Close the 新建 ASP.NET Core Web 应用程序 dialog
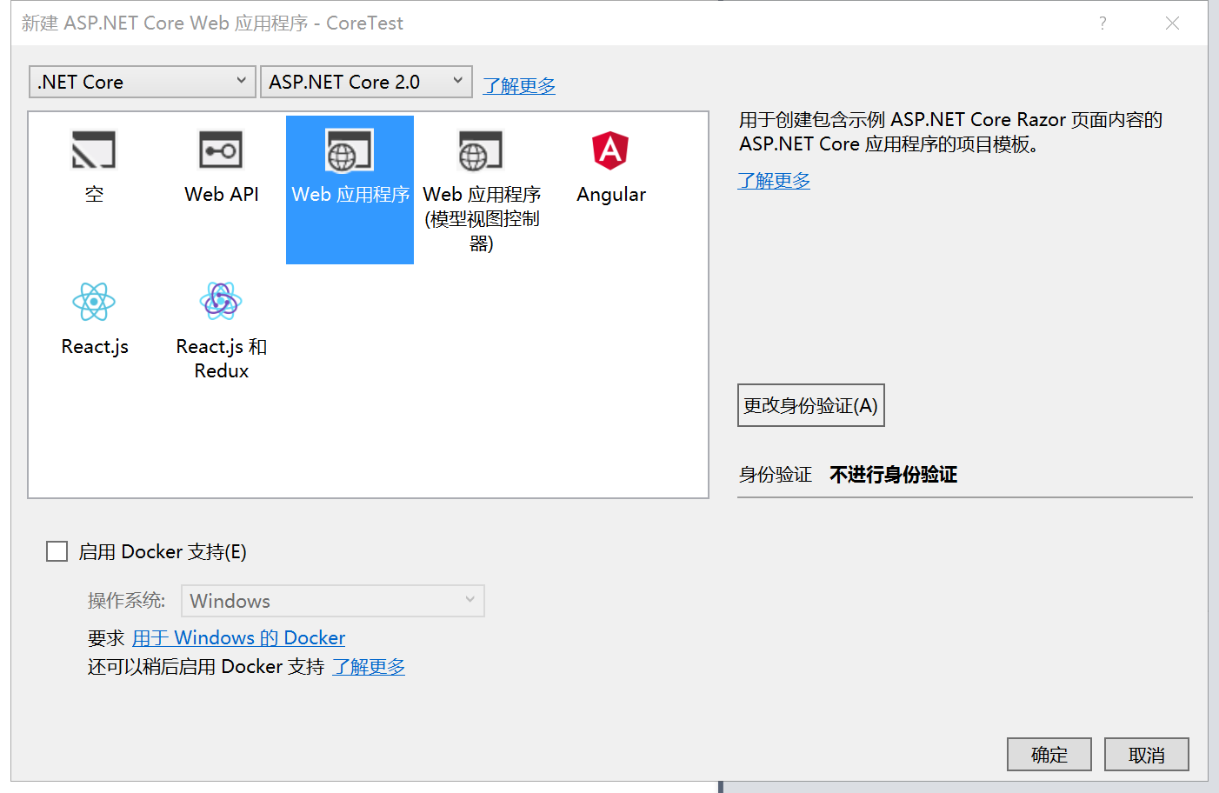The width and height of the screenshot is (1219, 793). (x=1172, y=23)
